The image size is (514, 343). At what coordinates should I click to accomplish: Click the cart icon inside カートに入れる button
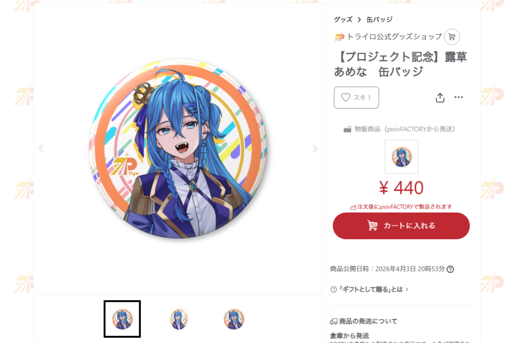[372, 226]
